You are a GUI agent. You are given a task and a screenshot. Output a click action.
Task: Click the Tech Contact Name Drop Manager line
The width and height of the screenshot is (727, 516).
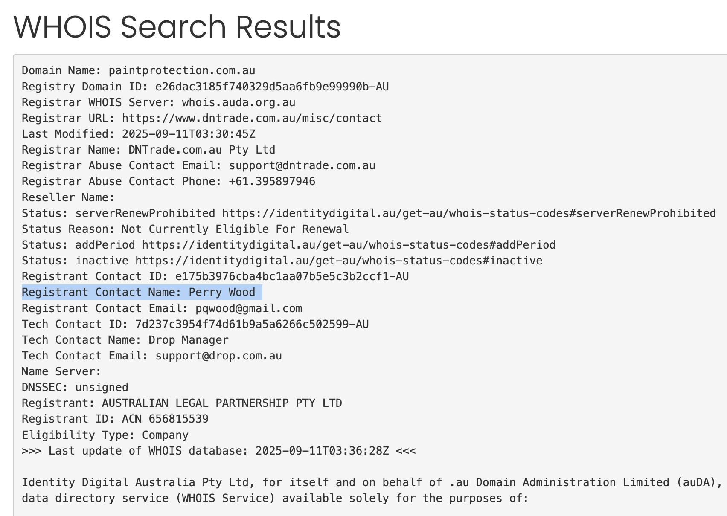pos(125,340)
